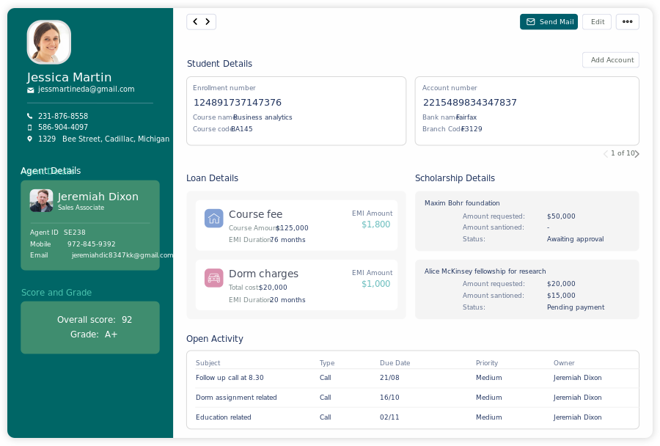Click the Dorm charges car icon
This screenshot has width=660, height=446.
214,277
